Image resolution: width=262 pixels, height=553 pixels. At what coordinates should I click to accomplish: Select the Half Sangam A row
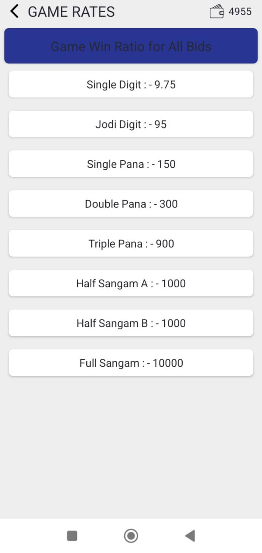coord(131,283)
